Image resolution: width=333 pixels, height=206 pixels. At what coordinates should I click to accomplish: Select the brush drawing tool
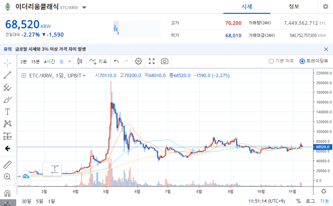7,100
